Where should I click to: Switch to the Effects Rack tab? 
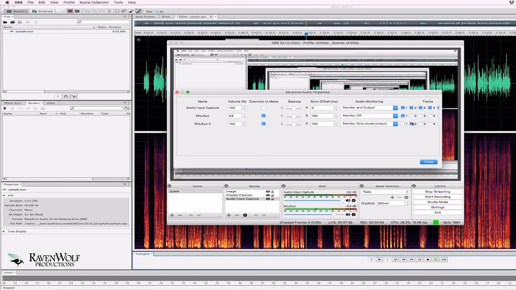click(x=12, y=103)
